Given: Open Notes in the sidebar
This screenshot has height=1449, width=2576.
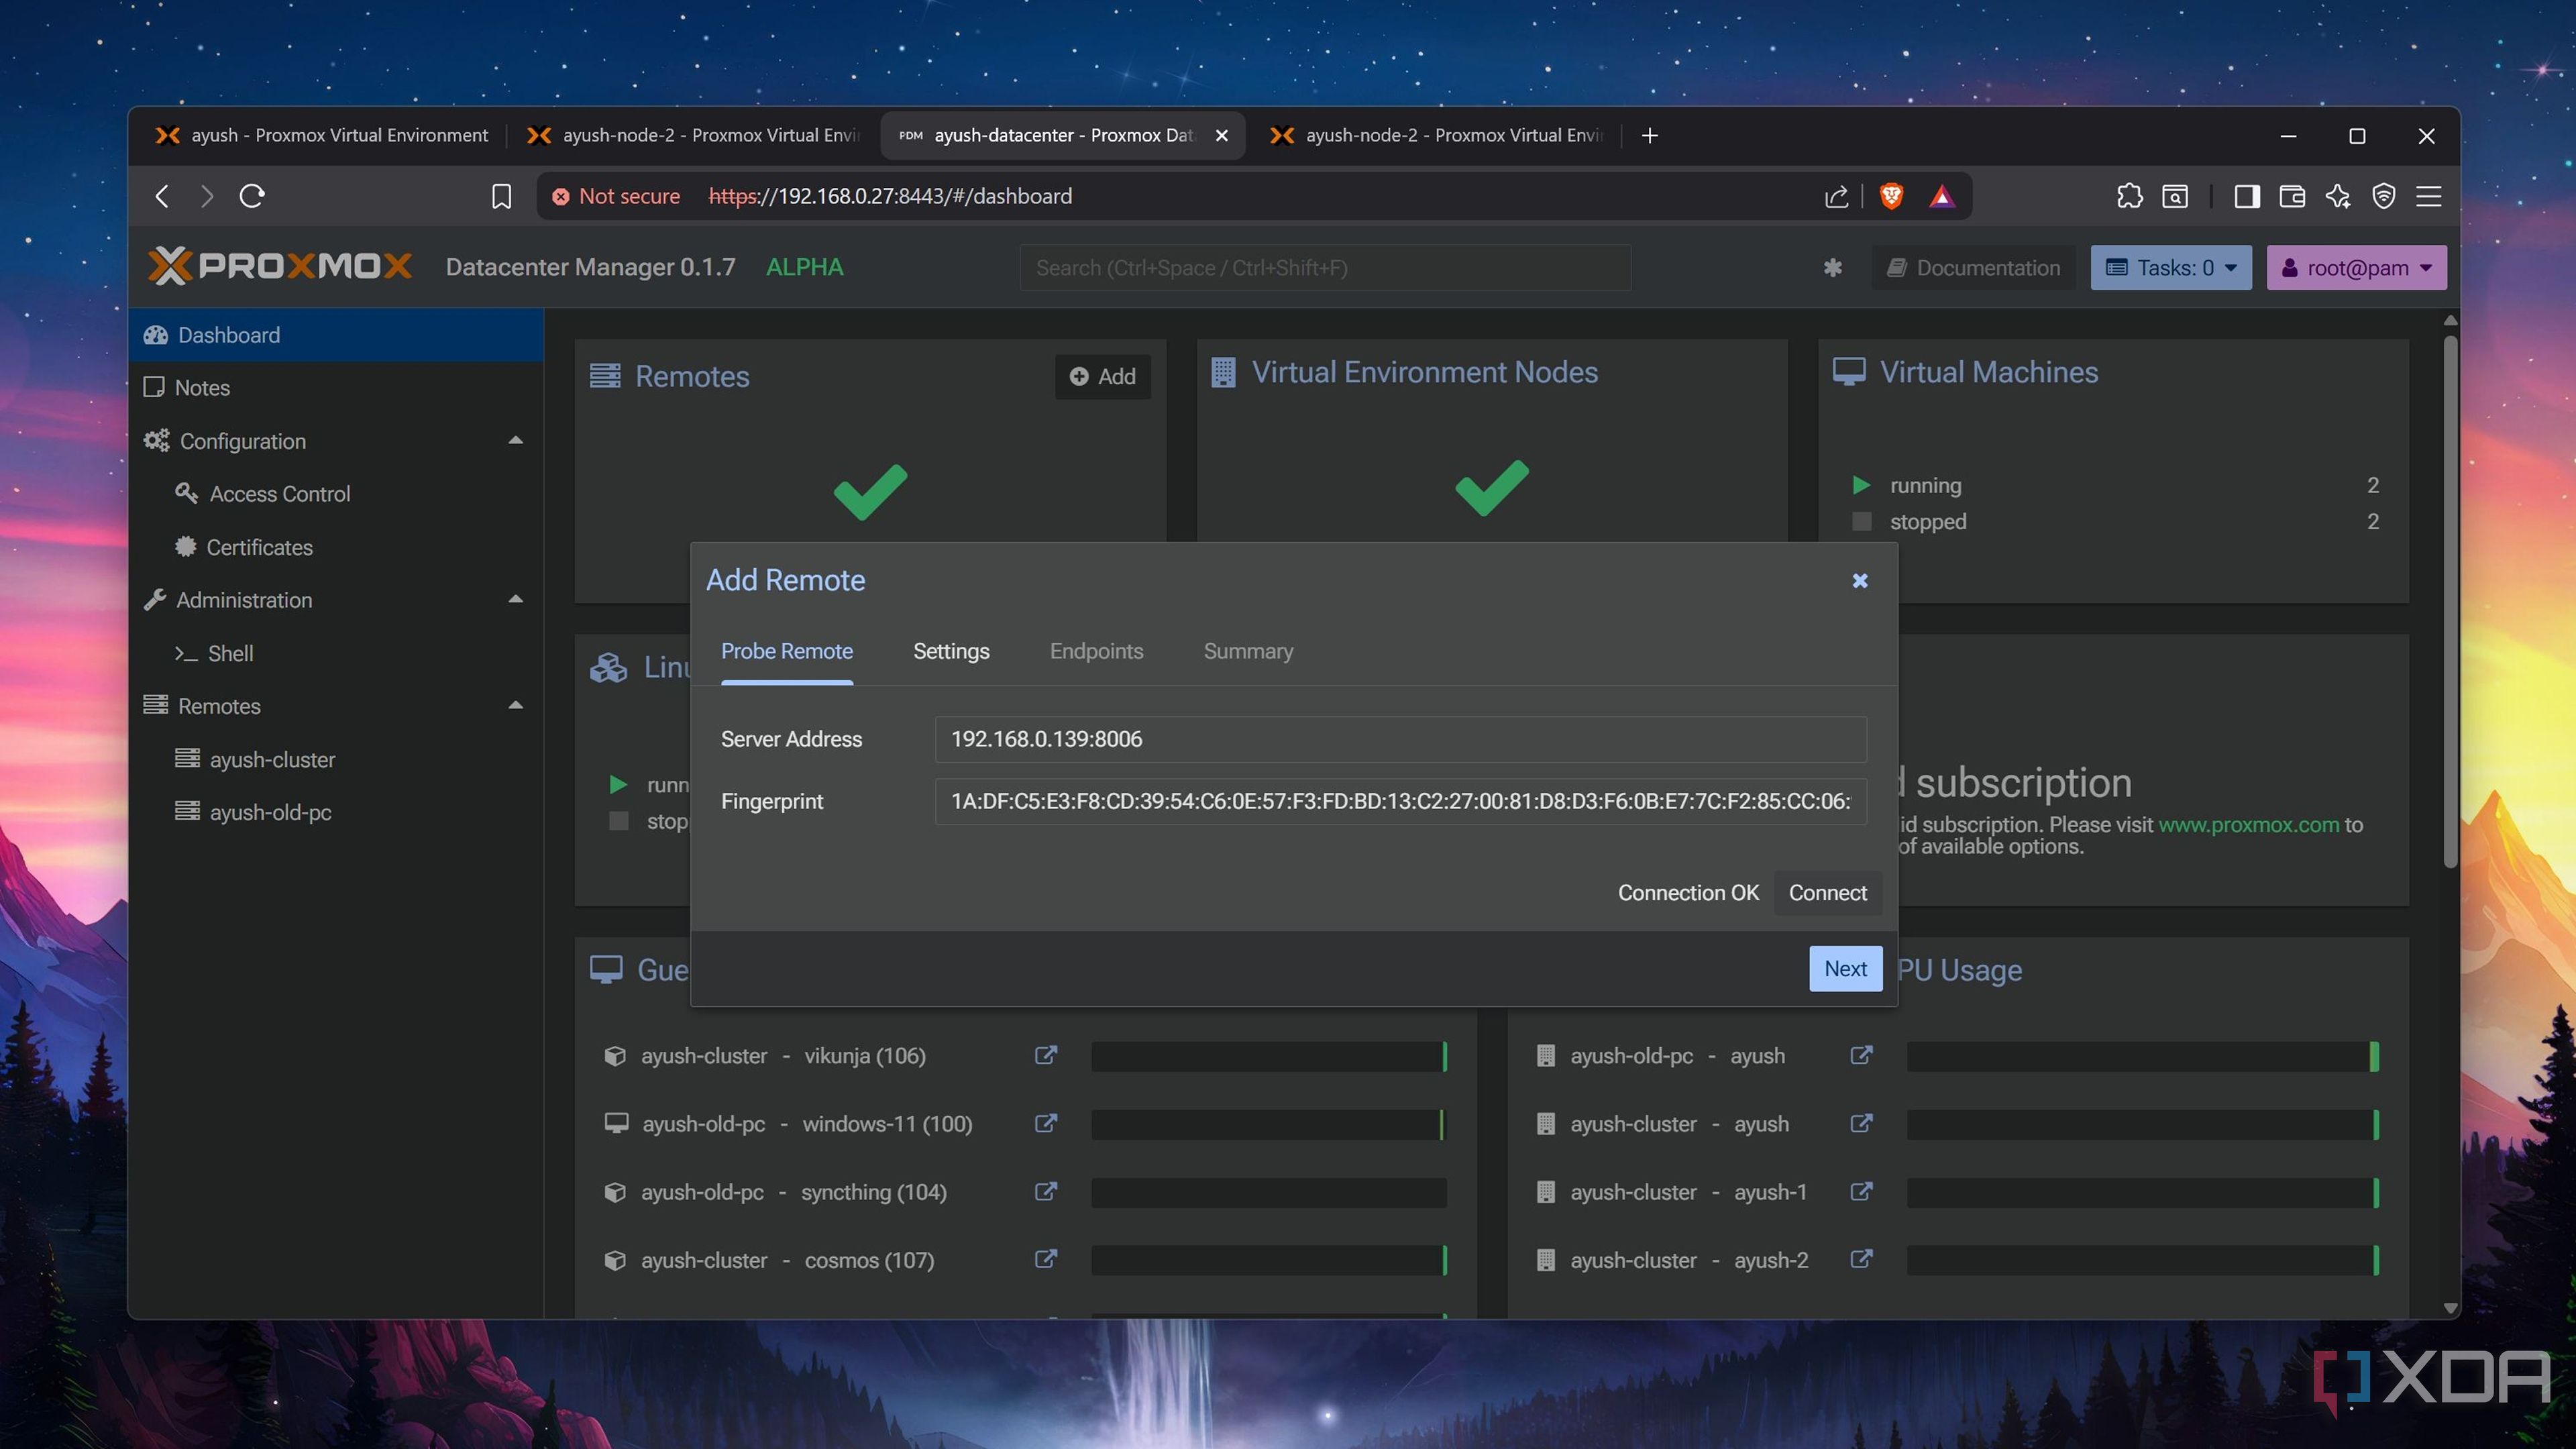Looking at the screenshot, I should [x=336, y=388].
